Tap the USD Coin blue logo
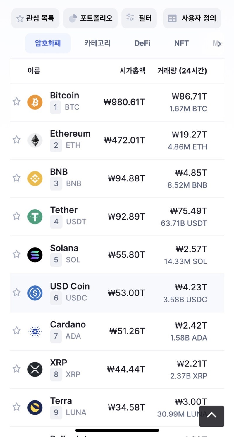The height and width of the screenshot is (437, 234). tap(35, 293)
